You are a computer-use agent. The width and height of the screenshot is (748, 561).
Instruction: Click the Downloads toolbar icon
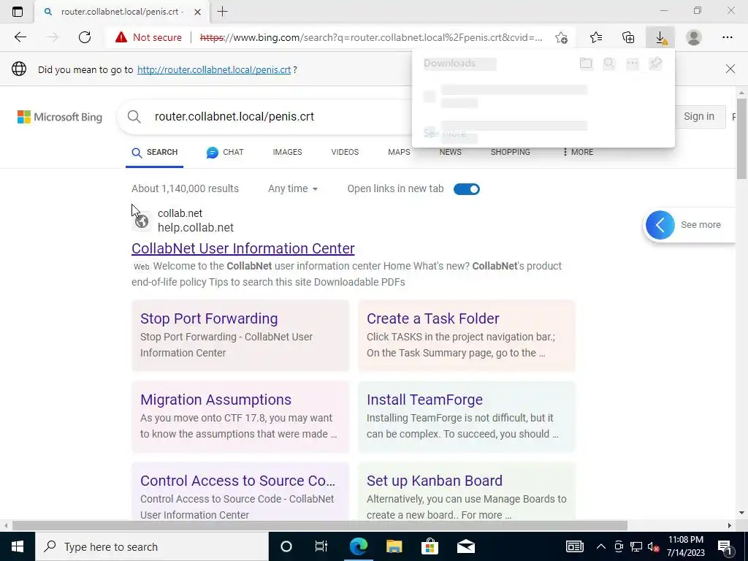tap(660, 37)
